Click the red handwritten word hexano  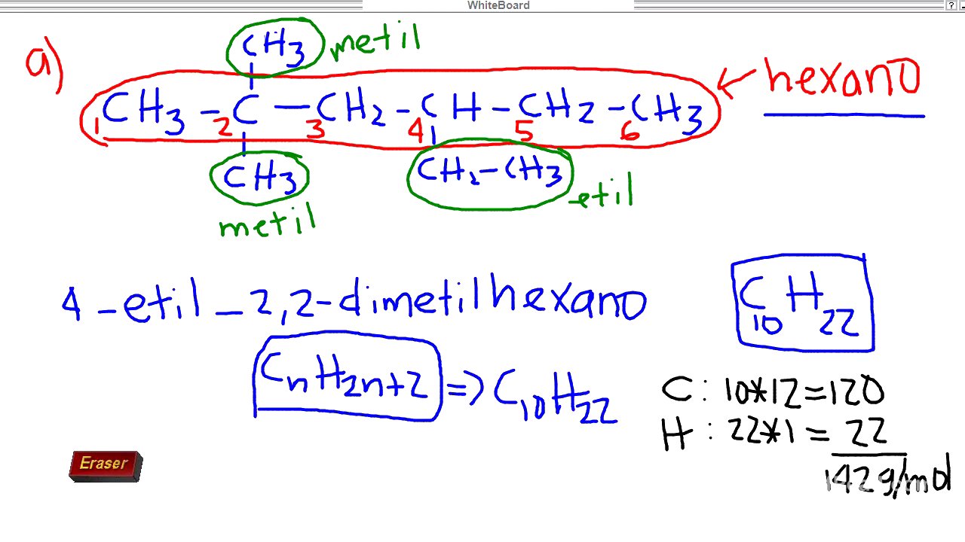[x=842, y=78]
